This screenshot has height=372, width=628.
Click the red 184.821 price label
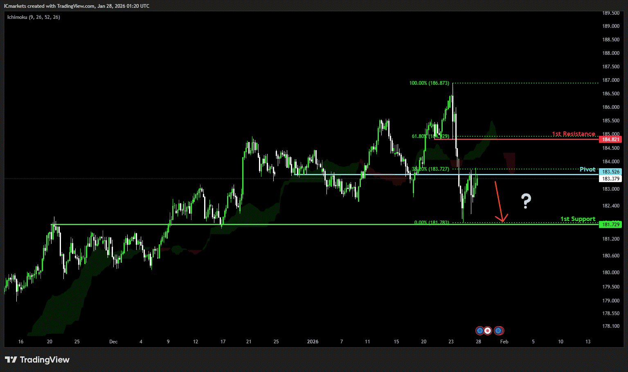click(610, 140)
